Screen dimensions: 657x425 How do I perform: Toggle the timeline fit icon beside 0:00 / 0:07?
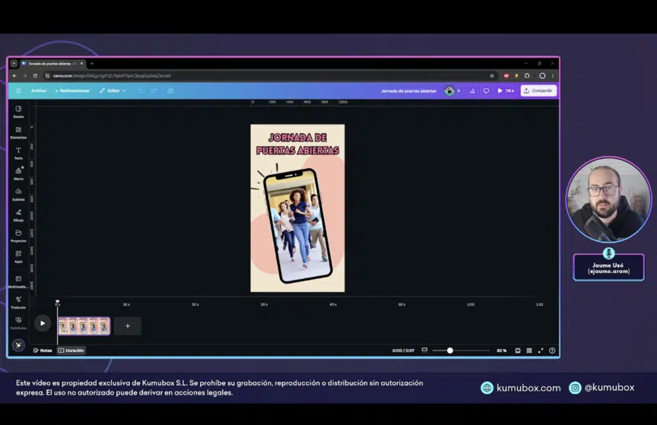[424, 350]
